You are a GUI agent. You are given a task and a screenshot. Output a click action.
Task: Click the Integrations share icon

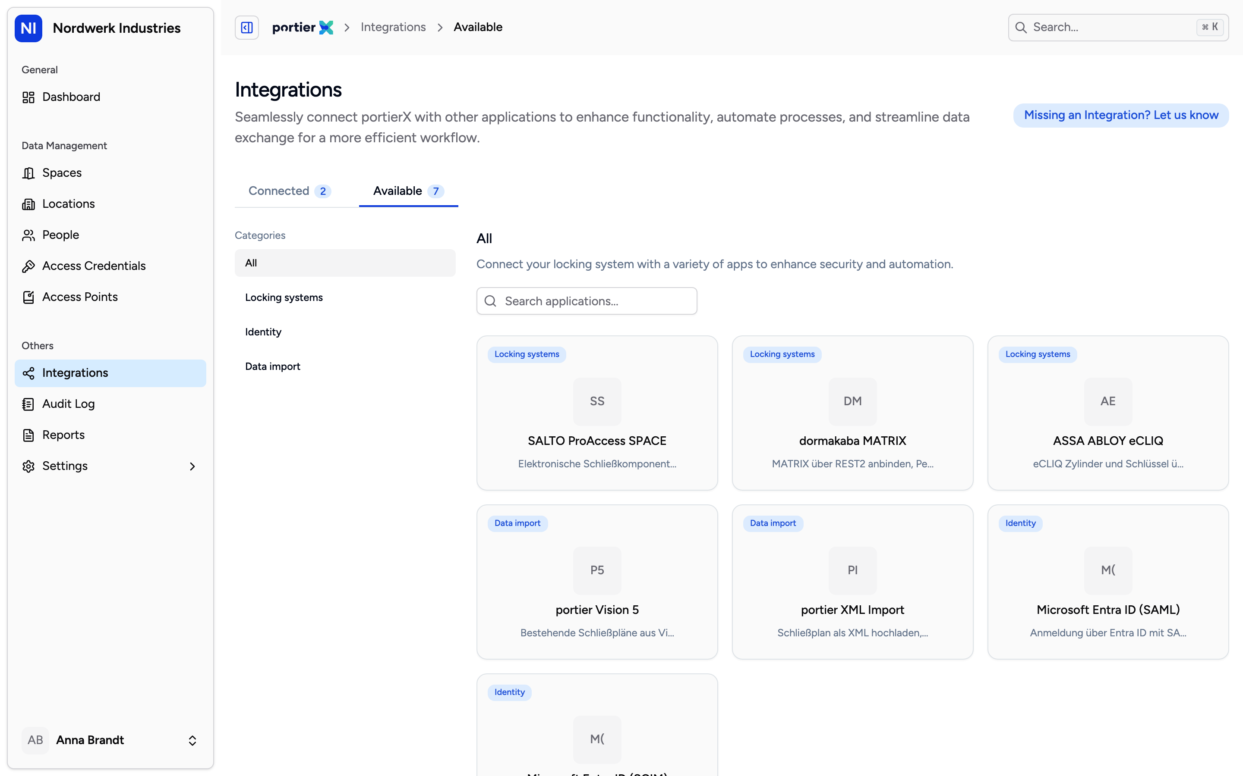(x=28, y=373)
